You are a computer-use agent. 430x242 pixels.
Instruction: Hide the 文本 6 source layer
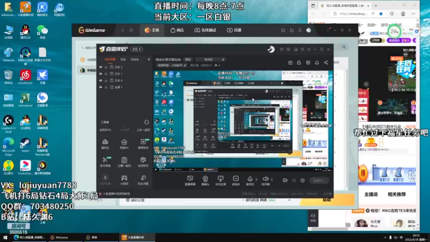(101, 80)
